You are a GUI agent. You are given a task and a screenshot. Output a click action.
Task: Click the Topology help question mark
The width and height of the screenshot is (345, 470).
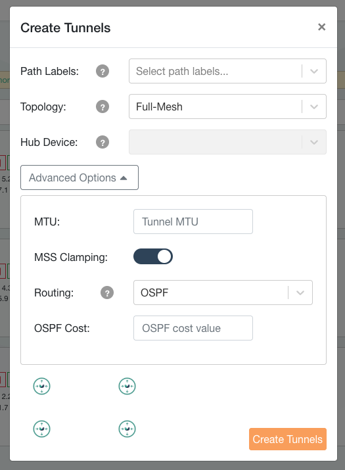[103, 106]
